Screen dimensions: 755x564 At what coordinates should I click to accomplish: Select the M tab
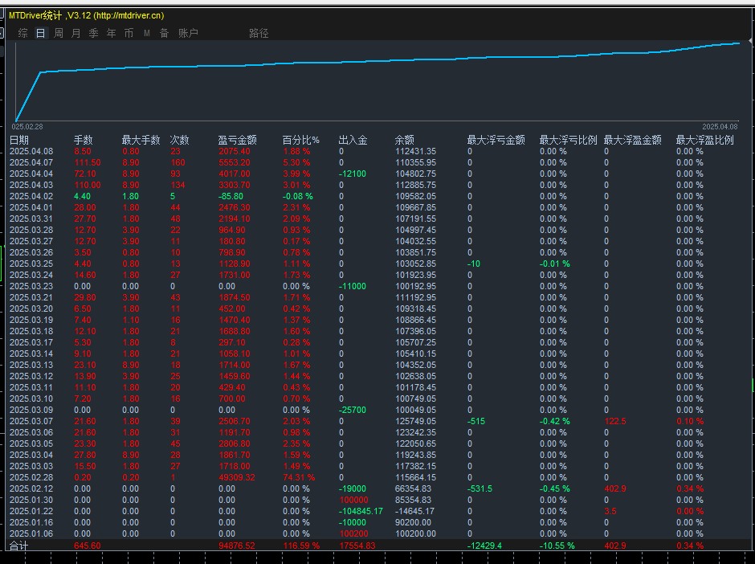point(147,33)
